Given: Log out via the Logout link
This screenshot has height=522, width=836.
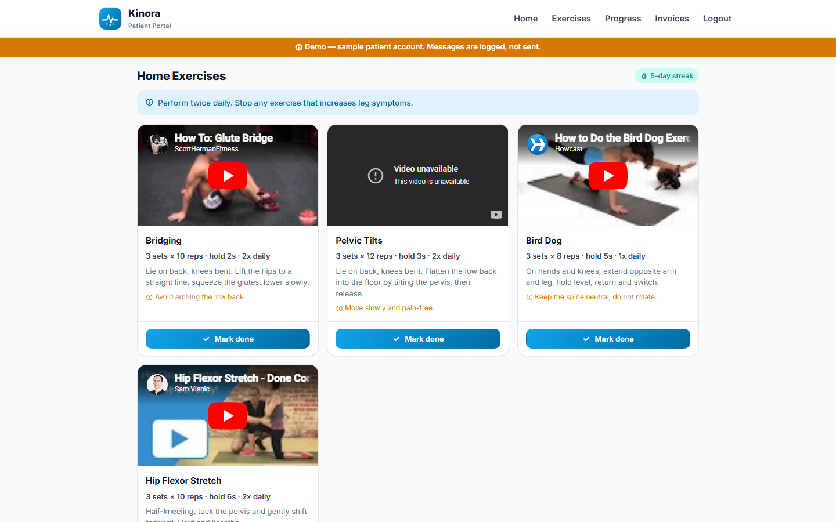Looking at the screenshot, I should (x=717, y=19).
